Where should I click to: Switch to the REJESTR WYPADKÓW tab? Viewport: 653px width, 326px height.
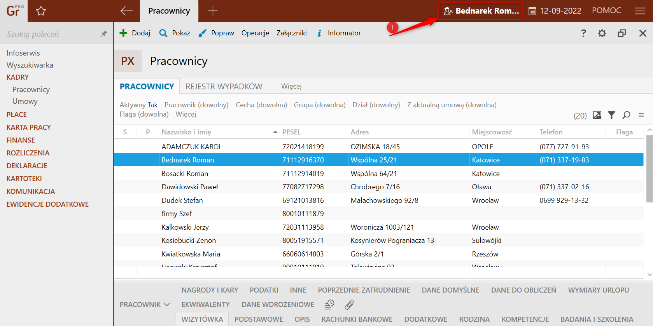tap(224, 86)
